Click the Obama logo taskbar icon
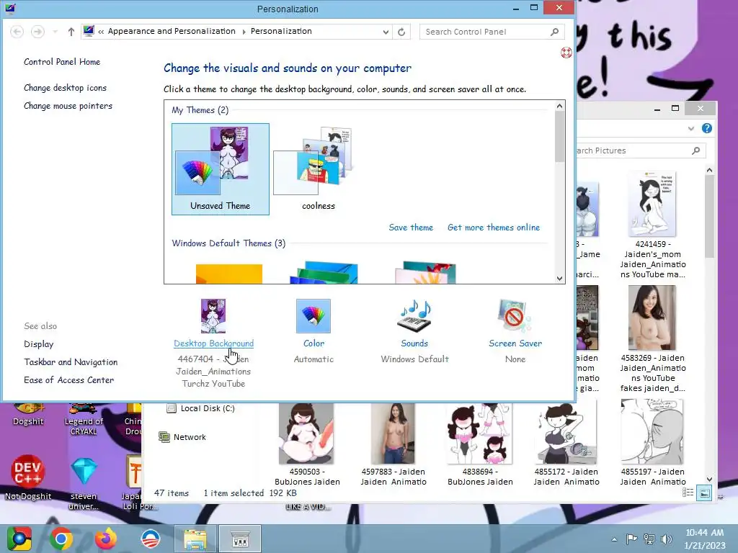The width and height of the screenshot is (738, 553). click(151, 539)
